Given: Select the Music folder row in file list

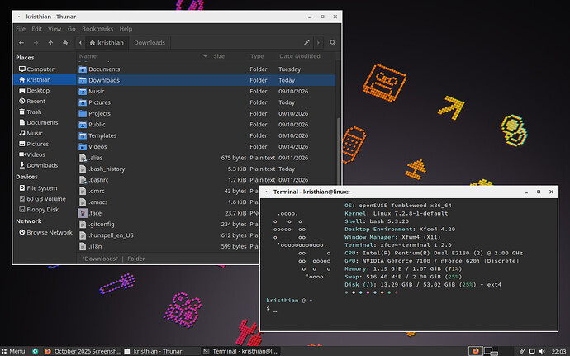Looking at the screenshot, I should [207, 92].
